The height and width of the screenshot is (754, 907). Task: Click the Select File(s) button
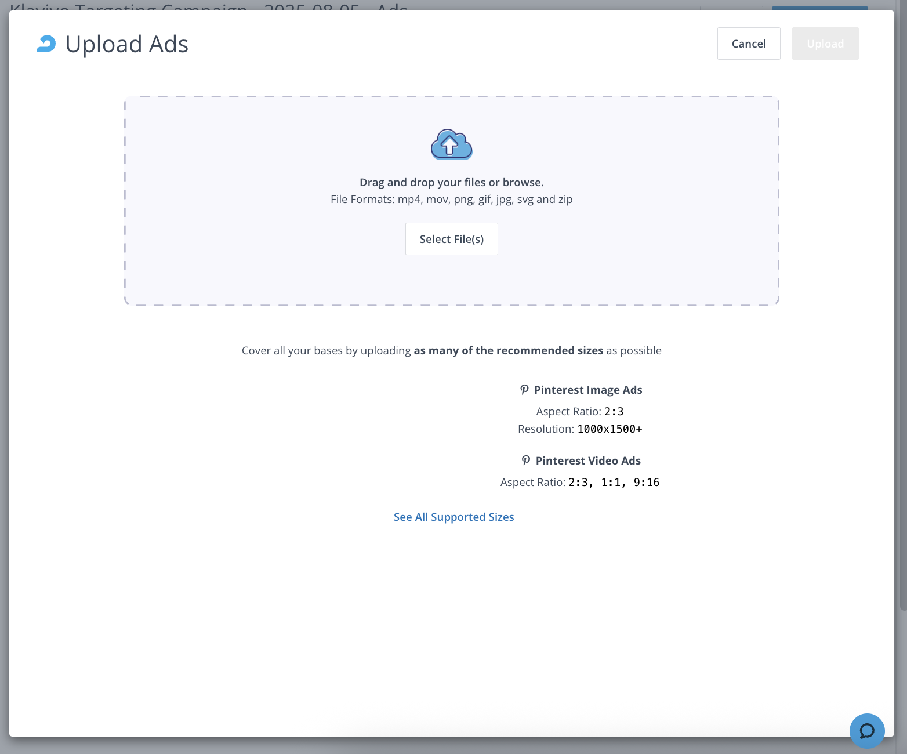coord(451,239)
